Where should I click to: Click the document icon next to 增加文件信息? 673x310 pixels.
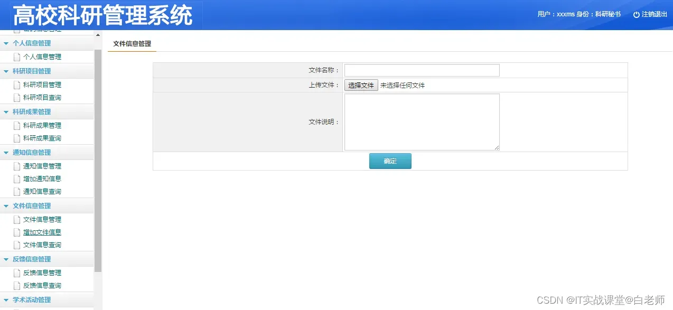pyautogui.click(x=16, y=232)
